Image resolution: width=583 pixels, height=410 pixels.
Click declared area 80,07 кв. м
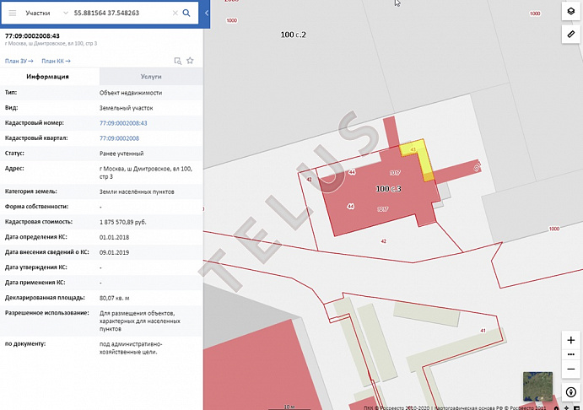[114, 298]
